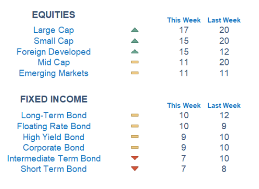Viewport: 259px width, 189px height.
Task: Open the Large Cap link
Action: point(54,30)
